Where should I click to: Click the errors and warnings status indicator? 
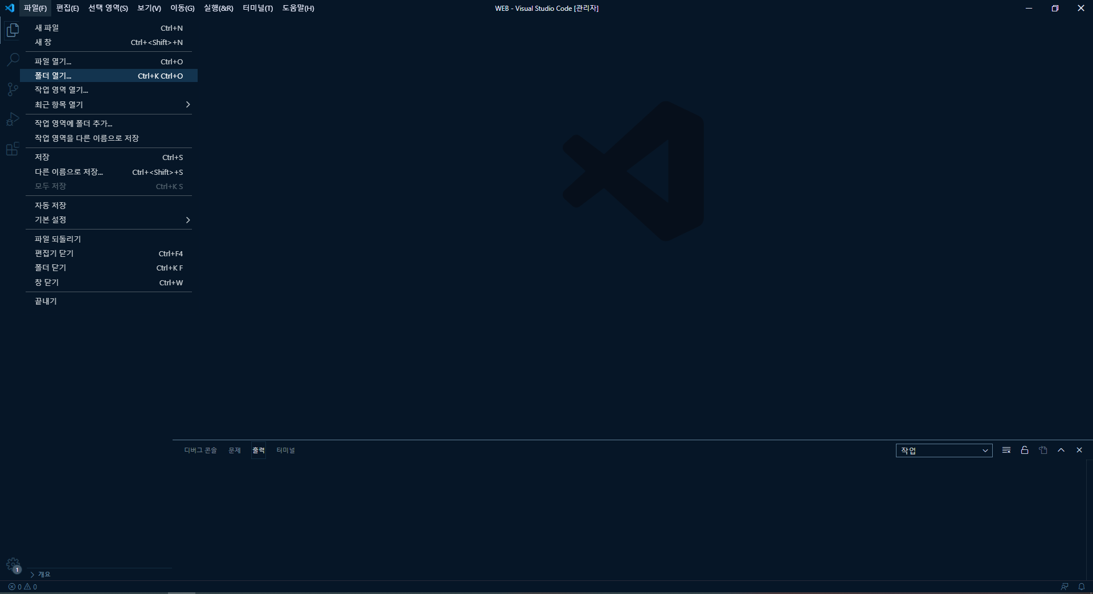(23, 587)
